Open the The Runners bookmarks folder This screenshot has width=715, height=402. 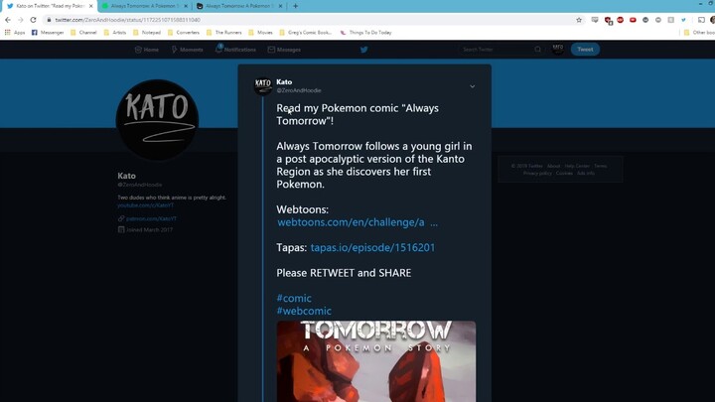(x=223, y=33)
